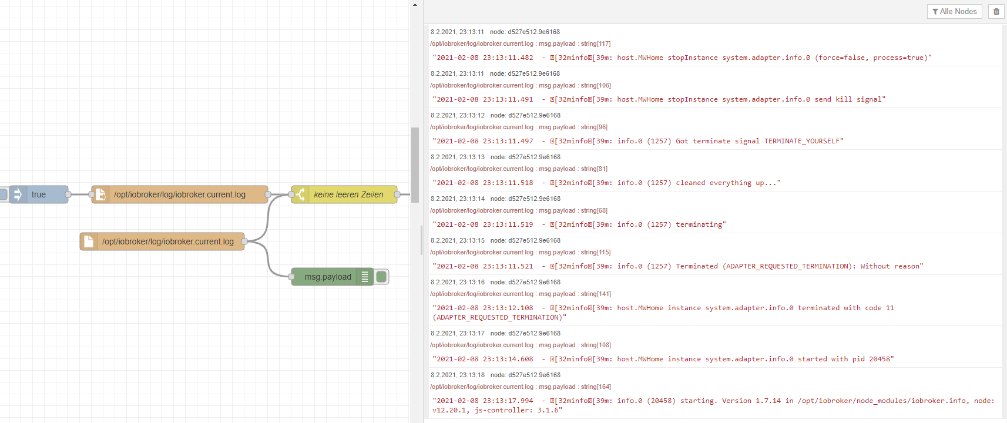Click the payload text 'terminated with code 11'
The image size is (1007, 423).
(x=845, y=308)
